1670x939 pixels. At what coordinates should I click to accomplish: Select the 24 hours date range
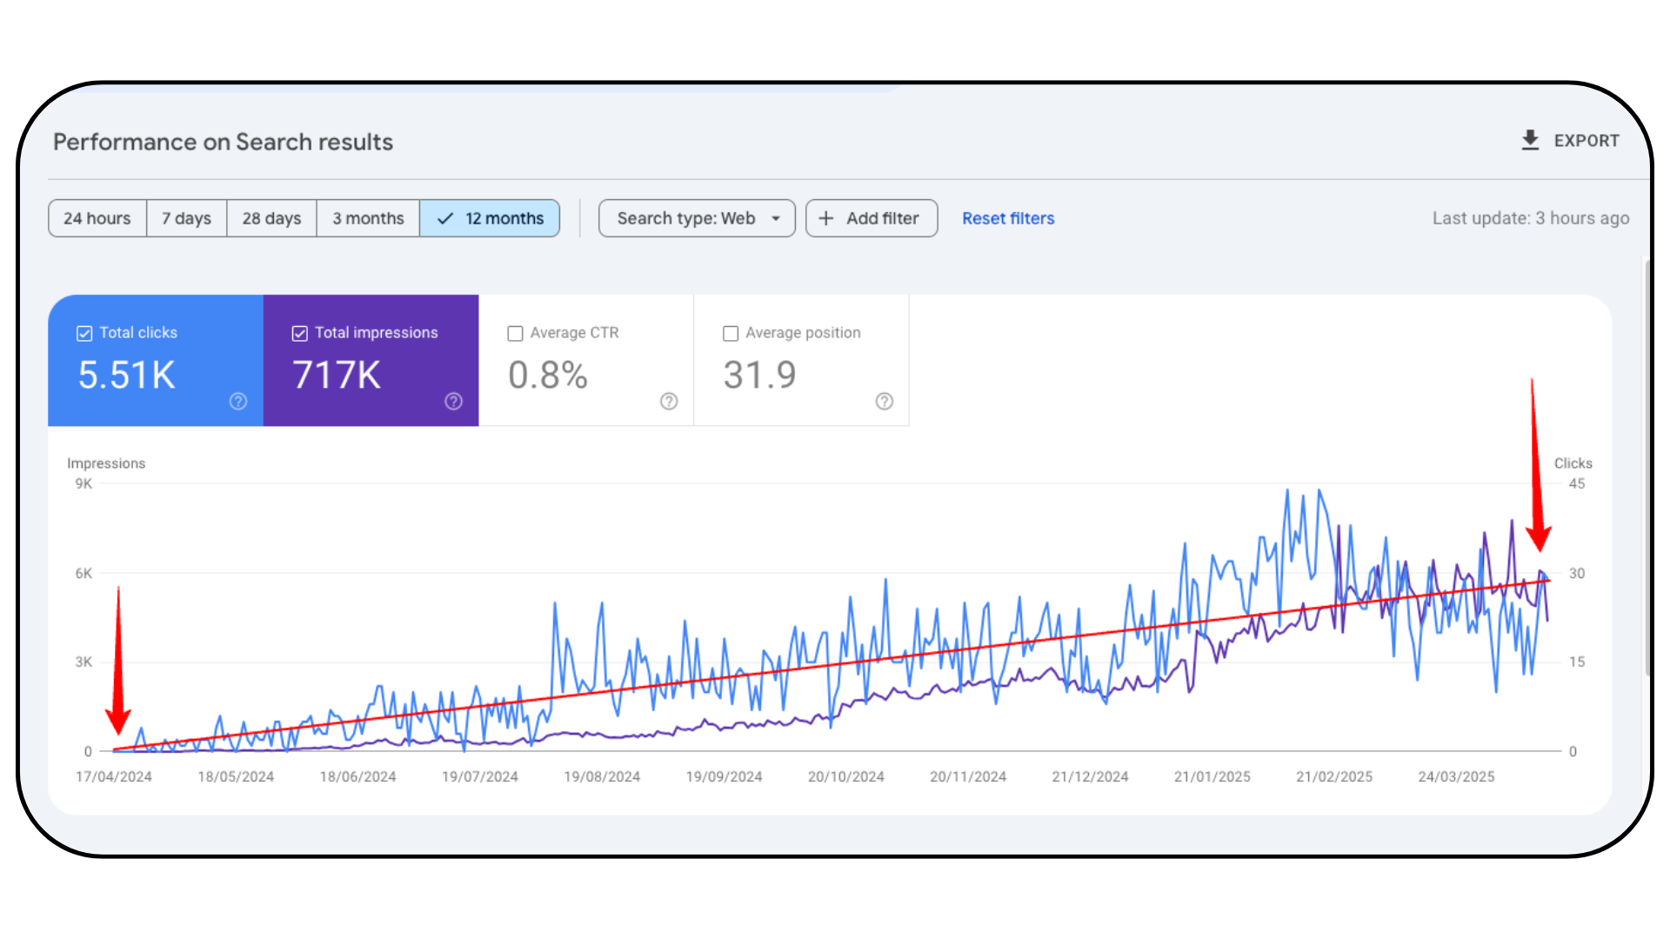[97, 218]
